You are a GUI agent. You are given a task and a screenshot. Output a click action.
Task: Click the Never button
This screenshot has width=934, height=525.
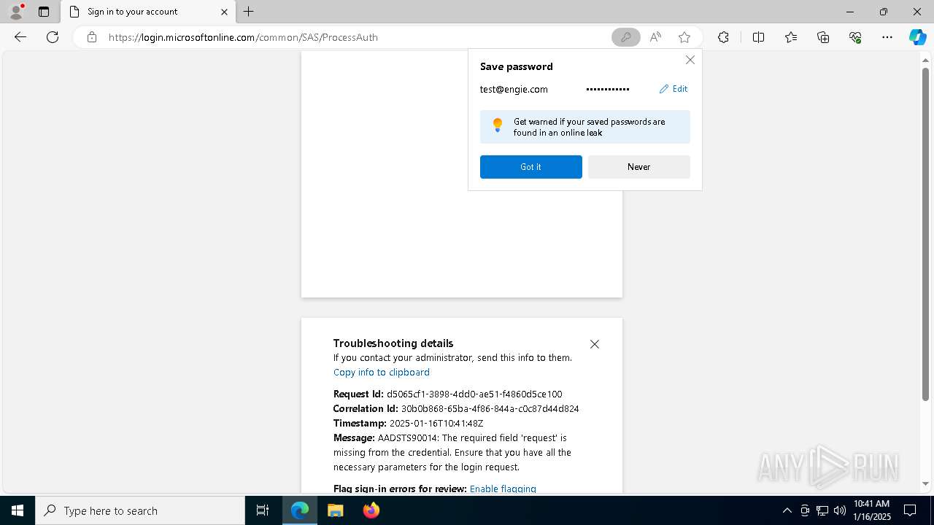(x=639, y=167)
